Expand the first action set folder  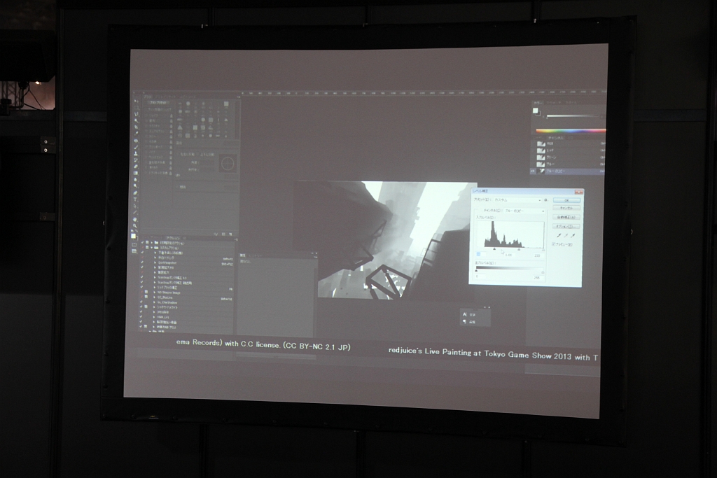click(x=152, y=243)
